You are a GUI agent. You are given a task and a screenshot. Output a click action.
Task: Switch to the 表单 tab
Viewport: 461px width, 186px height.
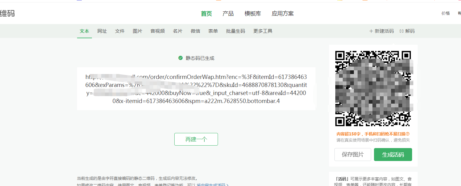213,31
